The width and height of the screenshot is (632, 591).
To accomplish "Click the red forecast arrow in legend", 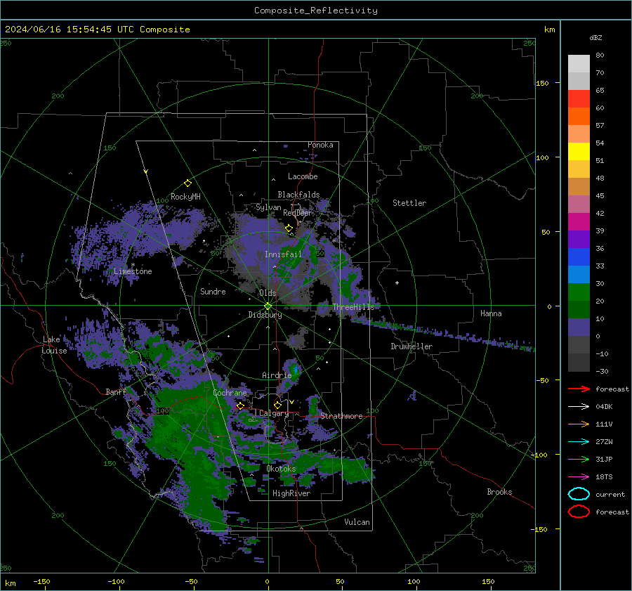I will (x=579, y=389).
